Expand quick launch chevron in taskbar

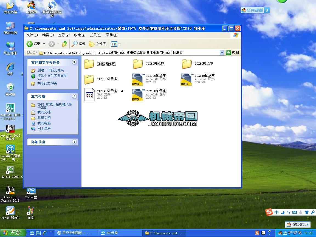(51, 232)
